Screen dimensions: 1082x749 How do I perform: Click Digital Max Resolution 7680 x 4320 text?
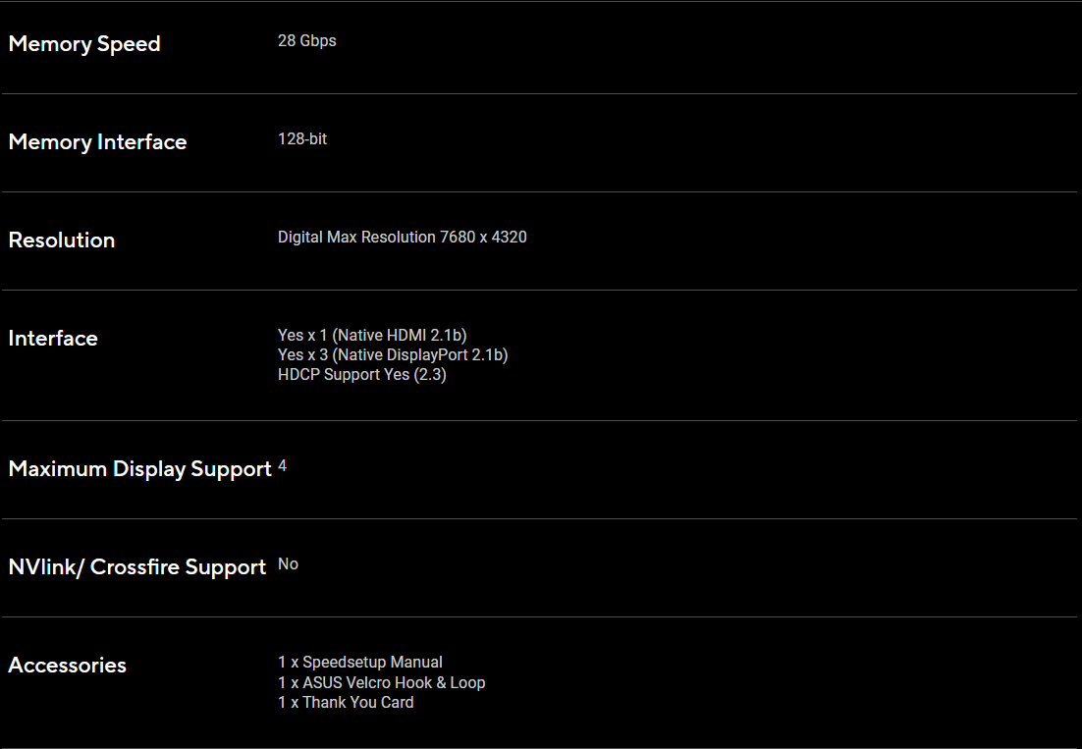(402, 238)
